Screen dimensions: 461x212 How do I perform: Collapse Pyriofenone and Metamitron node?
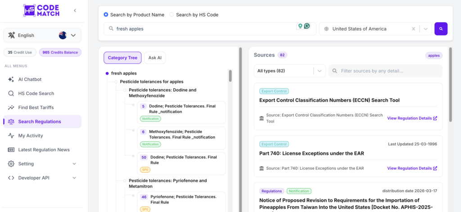[125, 180]
